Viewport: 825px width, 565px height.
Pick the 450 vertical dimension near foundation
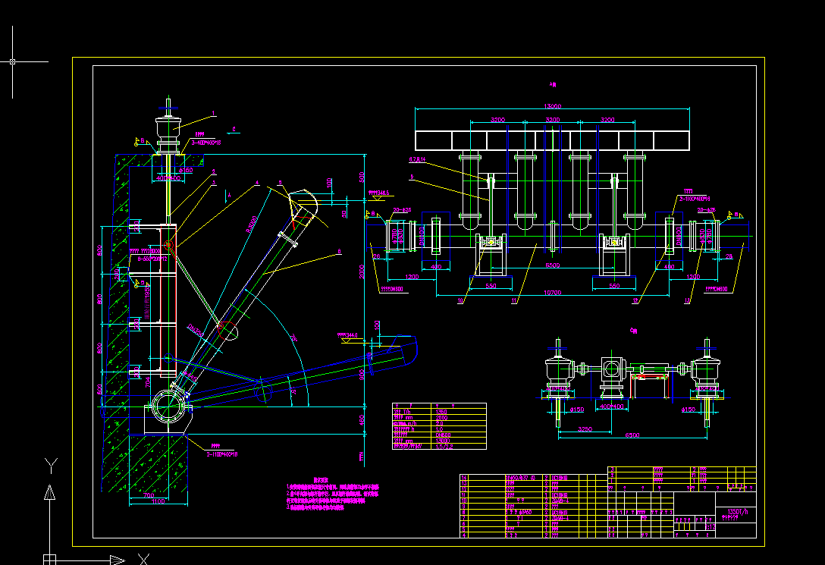click(362, 420)
